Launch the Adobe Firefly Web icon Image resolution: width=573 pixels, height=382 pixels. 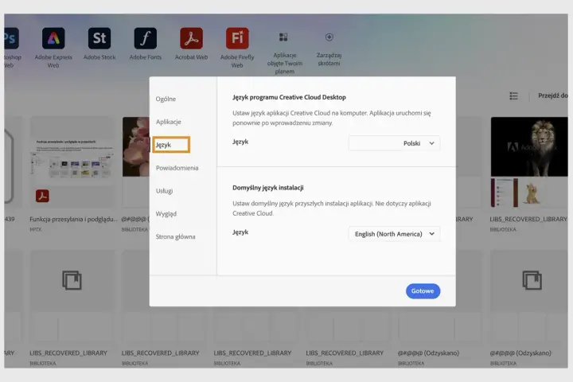coord(237,38)
